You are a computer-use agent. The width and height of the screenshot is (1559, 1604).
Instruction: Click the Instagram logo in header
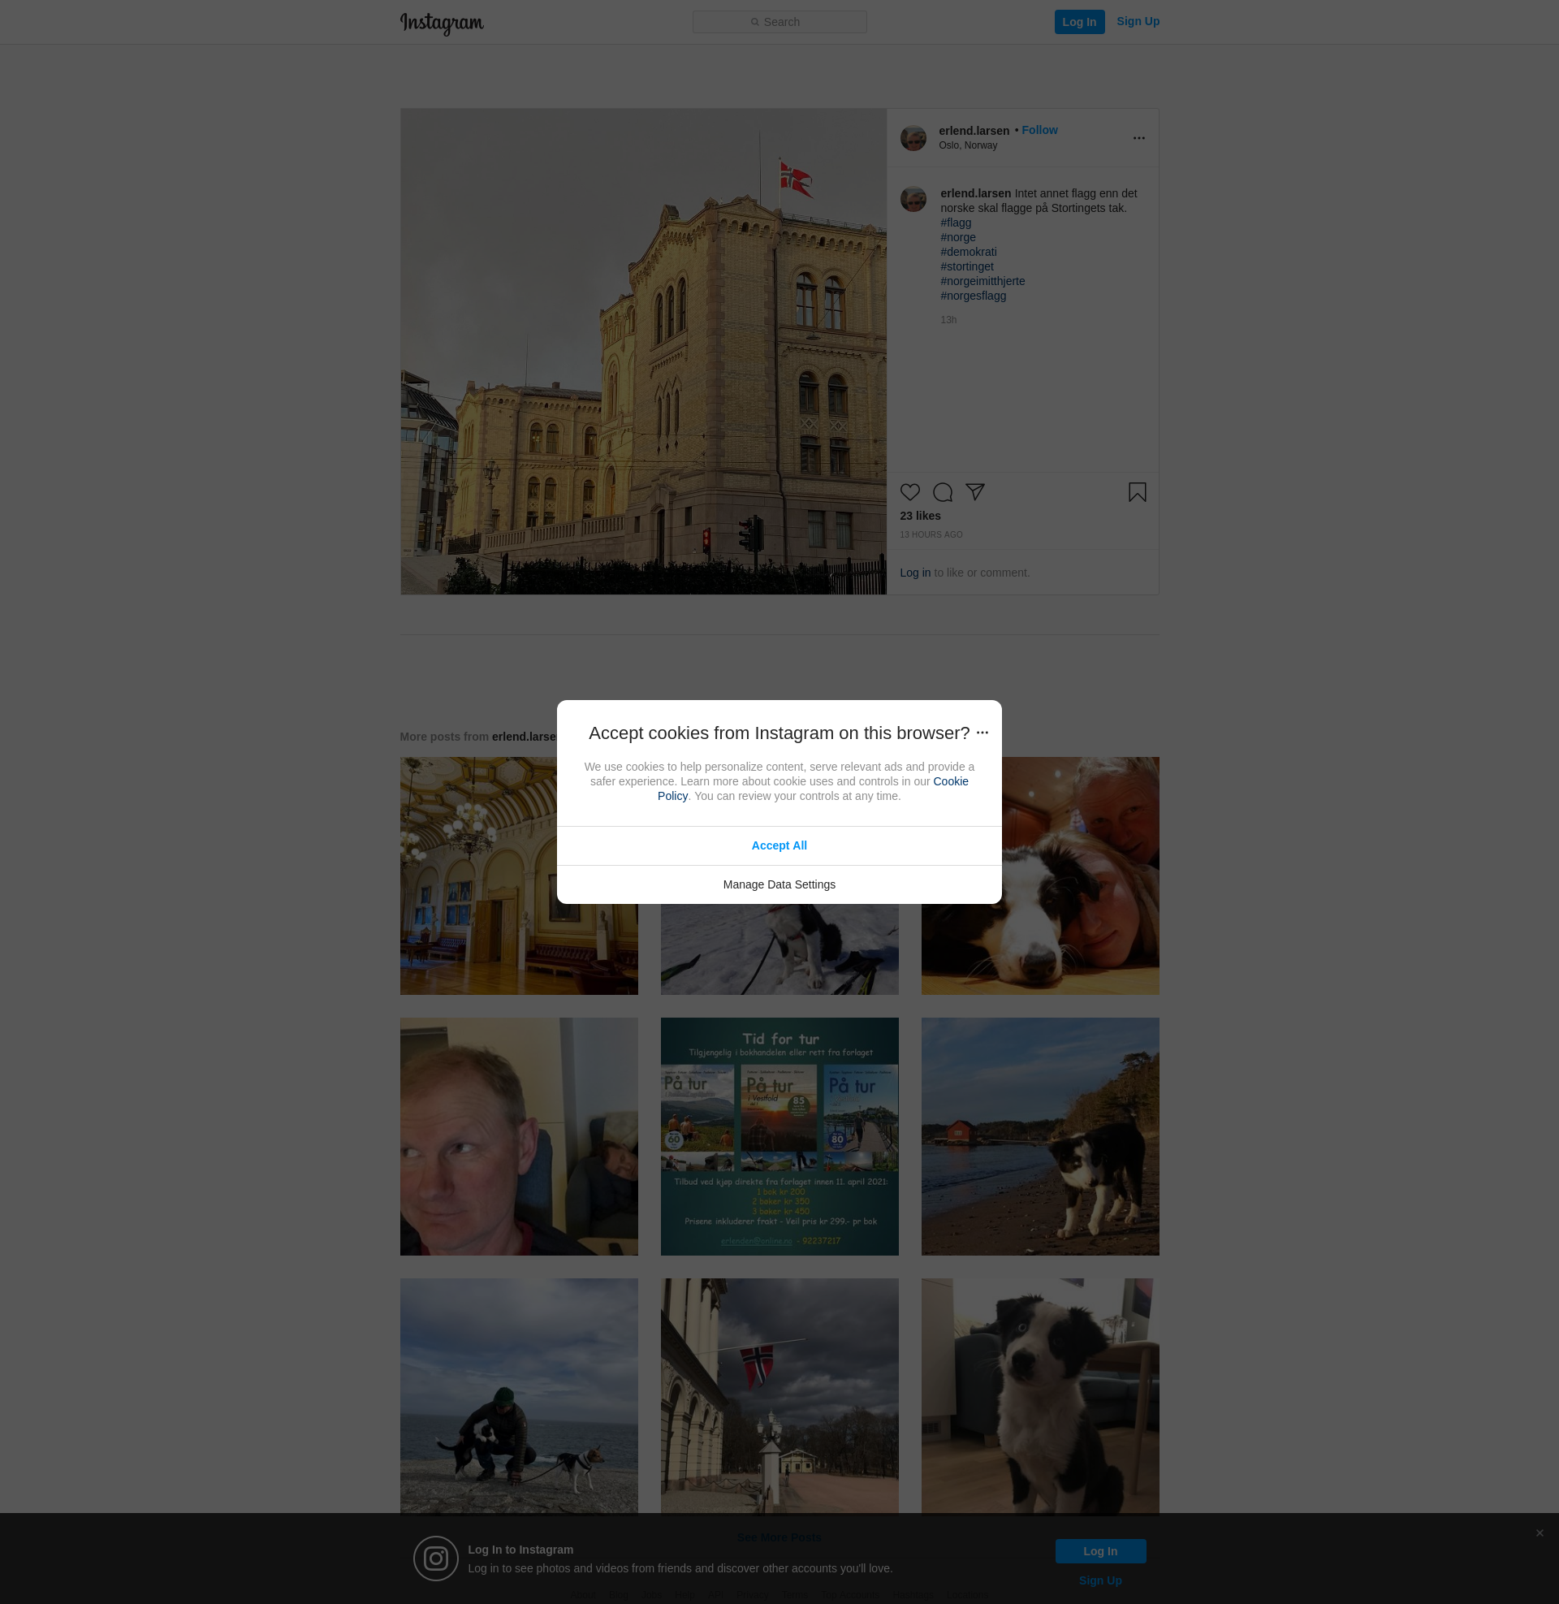point(442,23)
